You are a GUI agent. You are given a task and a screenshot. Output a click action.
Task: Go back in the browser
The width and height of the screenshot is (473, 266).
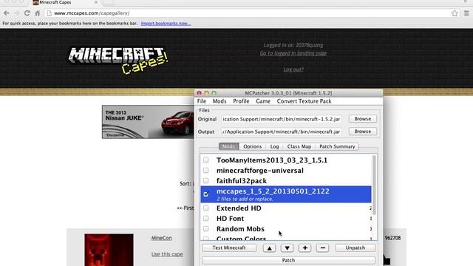7,13
